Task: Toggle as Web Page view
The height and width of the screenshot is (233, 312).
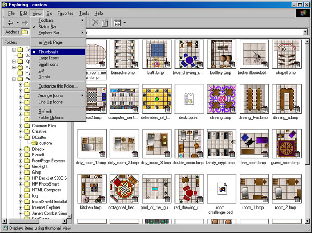Action: (x=58, y=42)
